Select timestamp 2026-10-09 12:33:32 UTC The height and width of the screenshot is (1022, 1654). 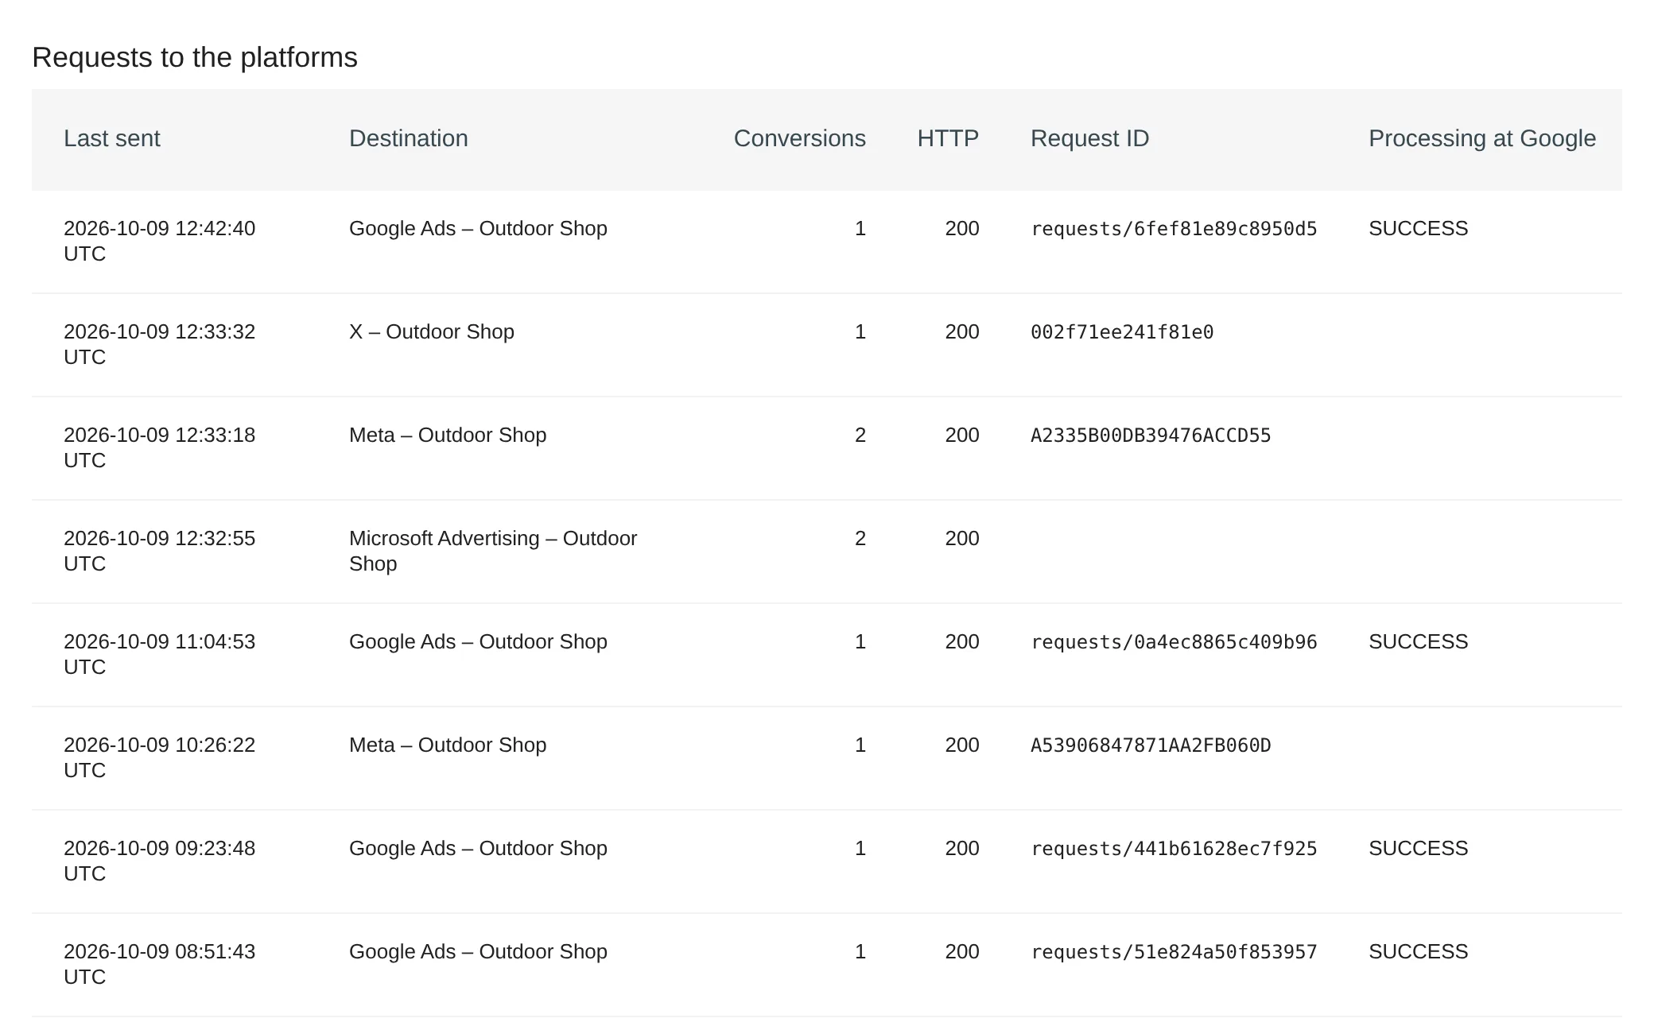coord(159,344)
